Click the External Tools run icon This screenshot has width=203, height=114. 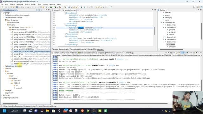pos(60,7)
